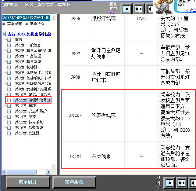
Task: Click page icon beside 第17章 变速器
Action: [x=9, y=133]
